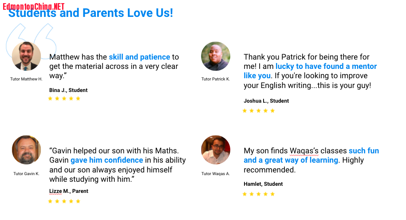
Task: Click Tutor Patrick K.'s profile photo
Action: tap(216, 56)
